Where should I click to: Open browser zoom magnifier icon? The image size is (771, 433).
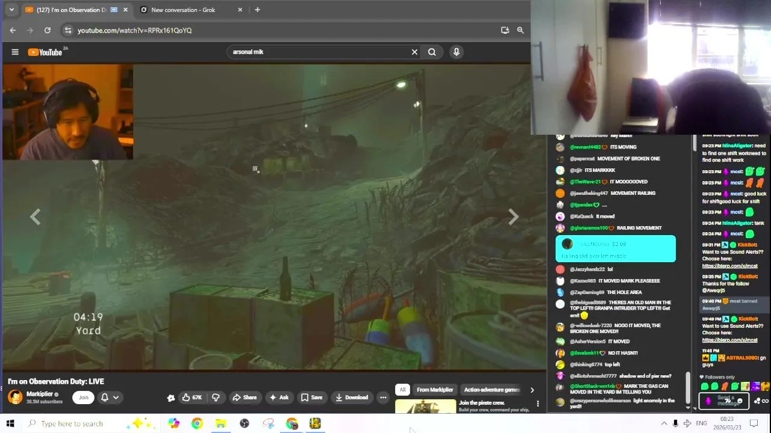click(520, 30)
